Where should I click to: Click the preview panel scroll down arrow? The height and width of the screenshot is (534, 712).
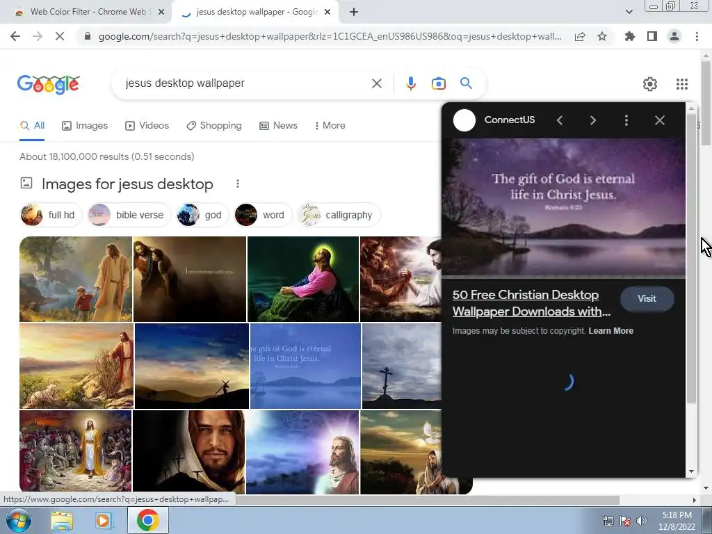coord(692,471)
